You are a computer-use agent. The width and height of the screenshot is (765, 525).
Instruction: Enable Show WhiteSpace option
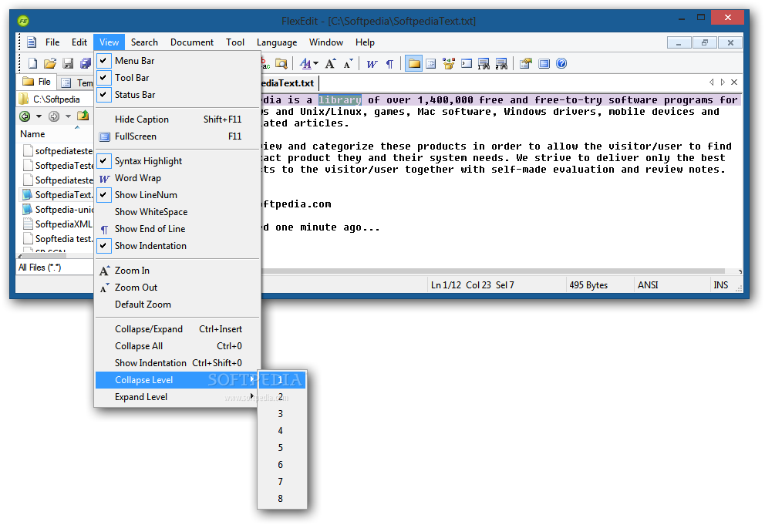[x=177, y=212]
